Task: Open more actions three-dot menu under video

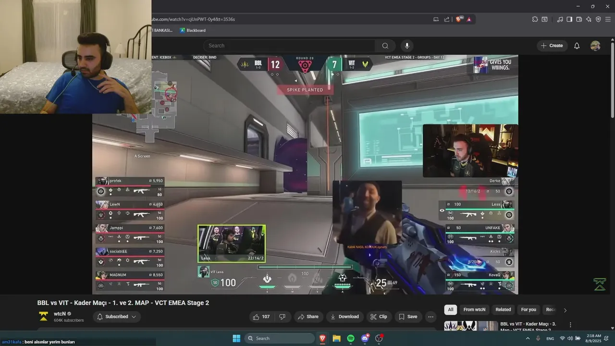Action: tap(430, 317)
